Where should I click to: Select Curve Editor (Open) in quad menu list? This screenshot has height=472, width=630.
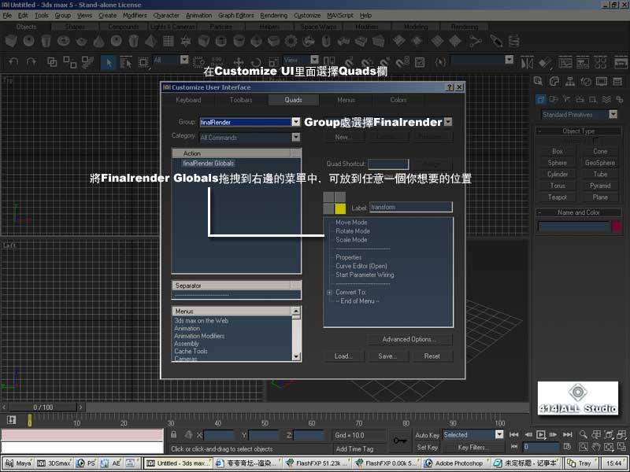[x=361, y=266]
